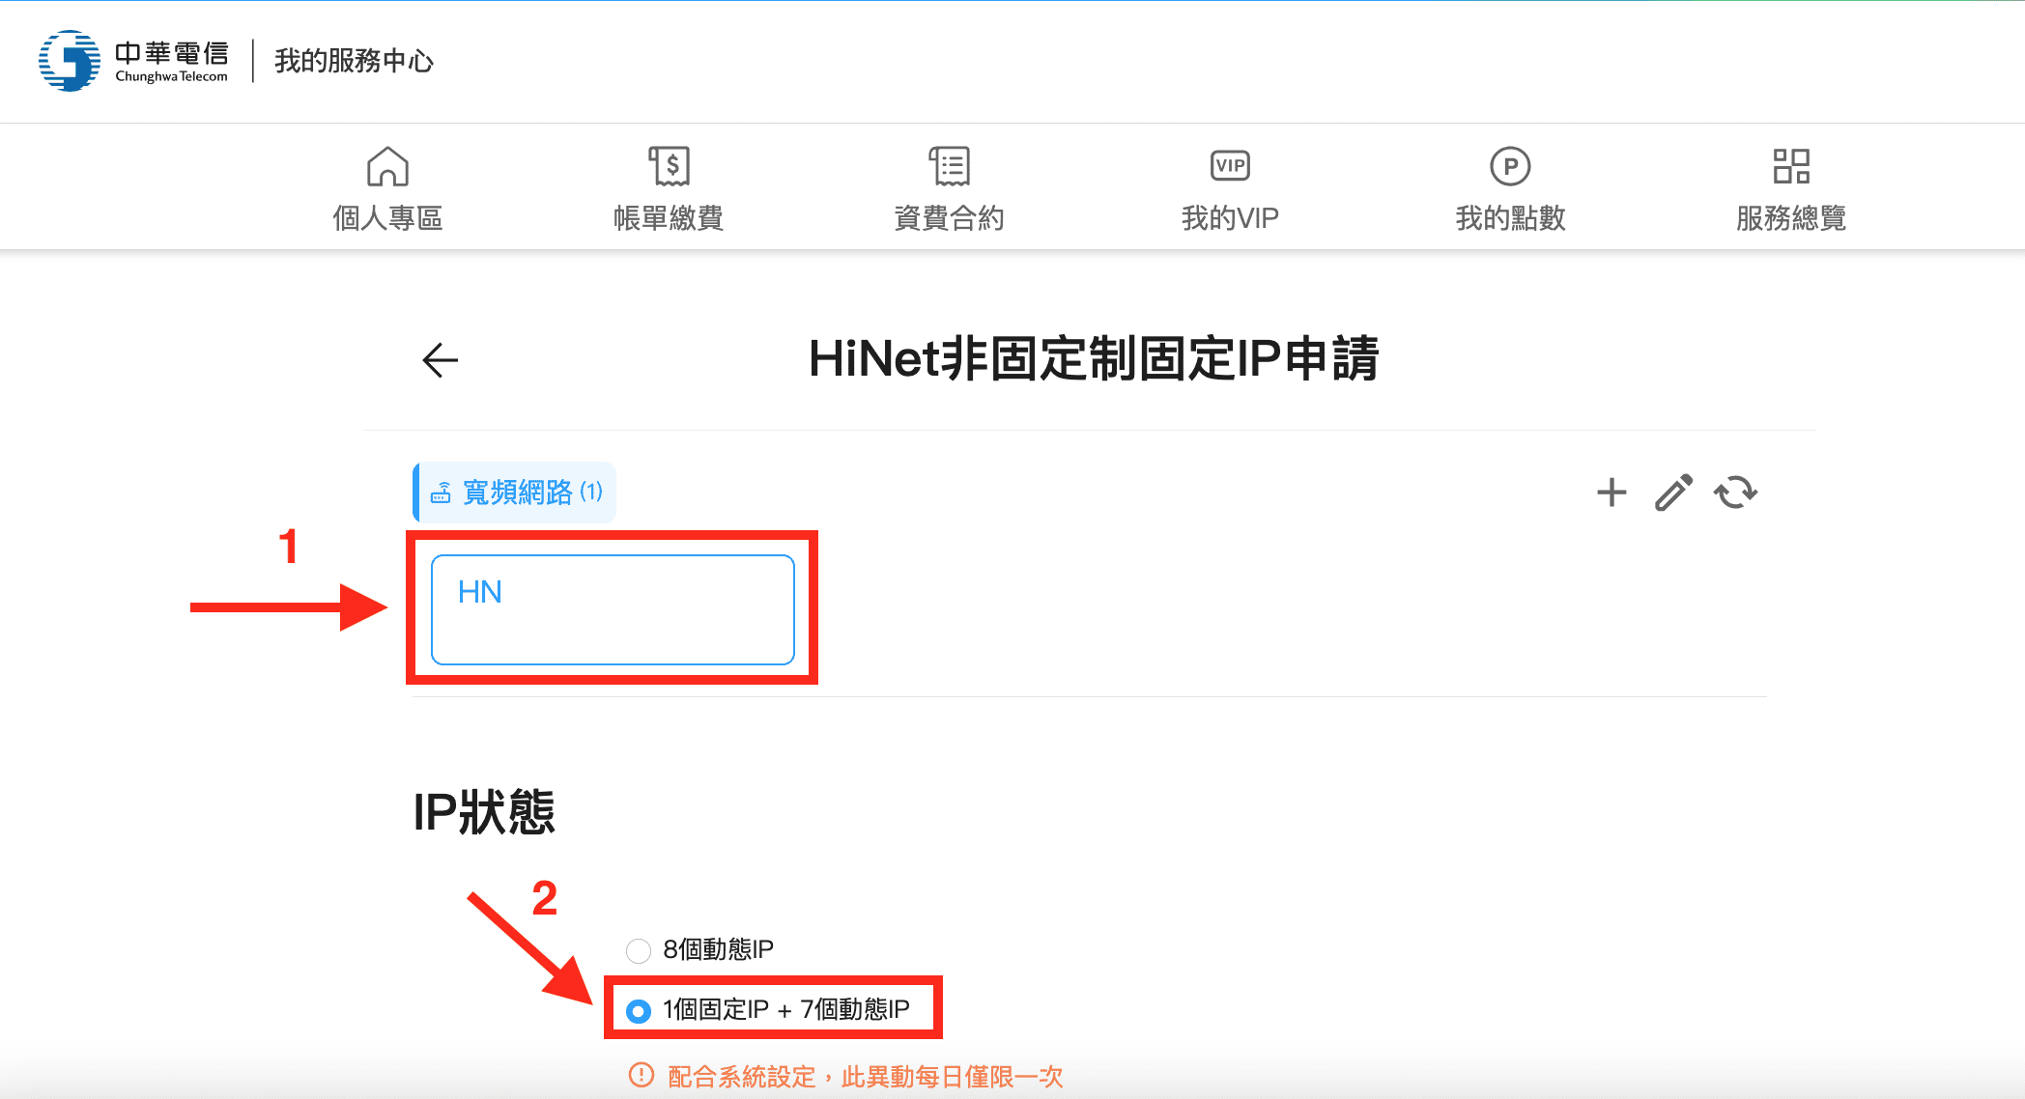The width and height of the screenshot is (2025, 1099).
Task: Click the HiNet非固定制固定IP申請 heading
Action: click(x=1093, y=359)
